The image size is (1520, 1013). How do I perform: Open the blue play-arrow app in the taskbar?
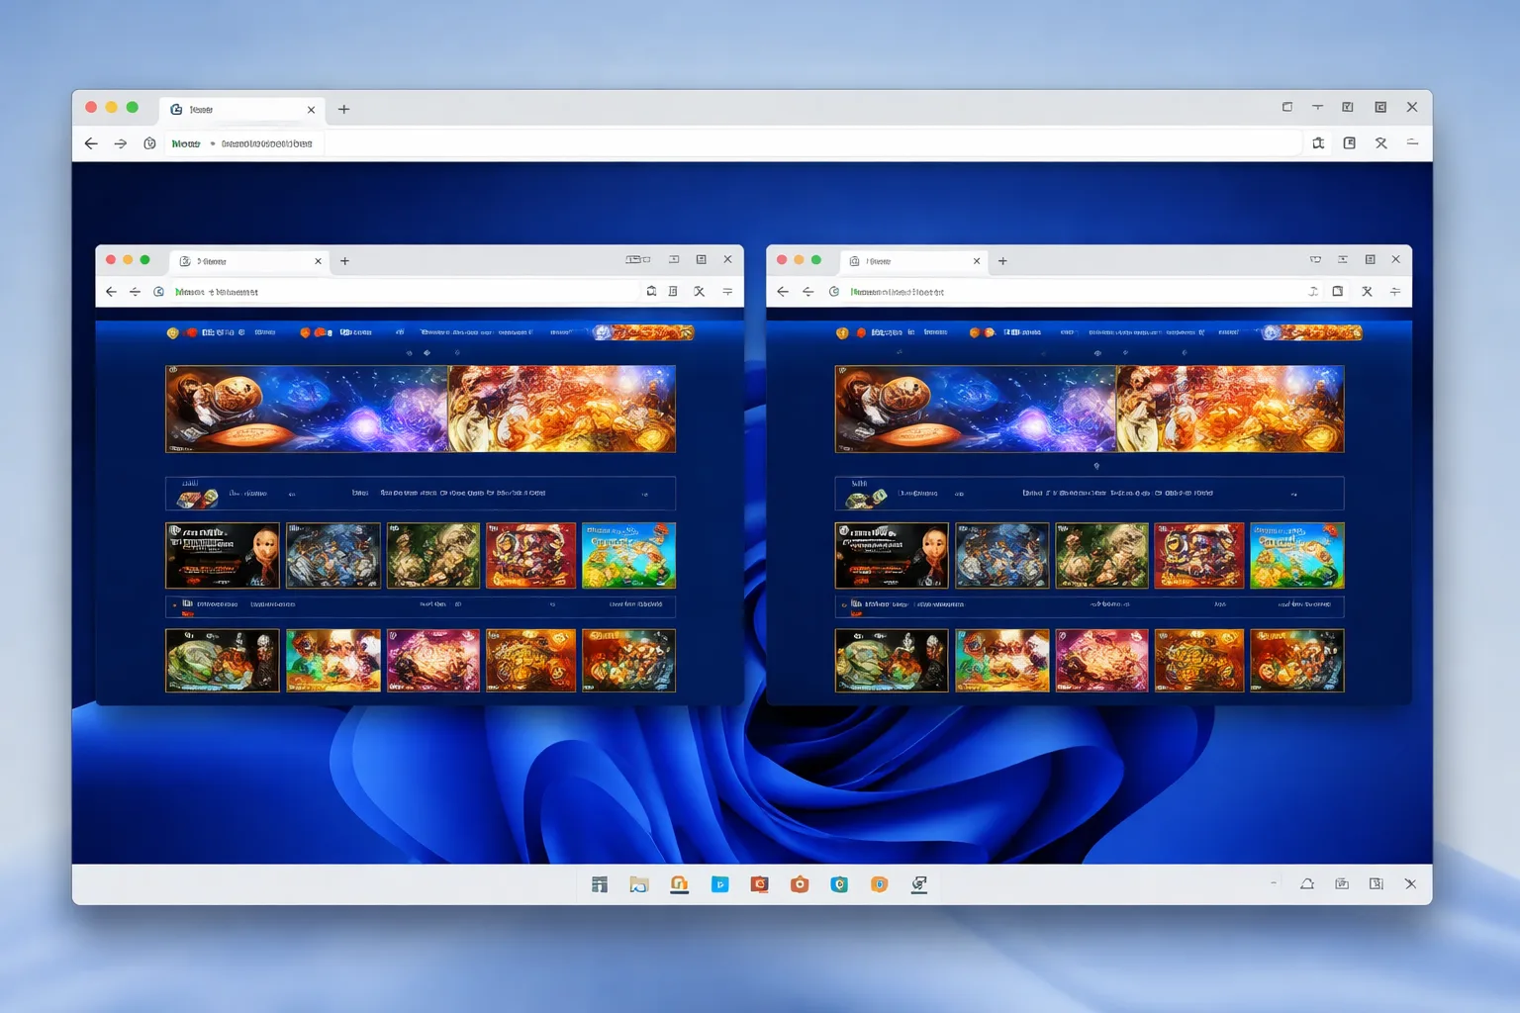click(x=719, y=884)
